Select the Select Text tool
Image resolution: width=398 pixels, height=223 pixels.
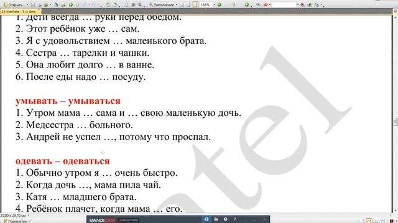pos(139,5)
